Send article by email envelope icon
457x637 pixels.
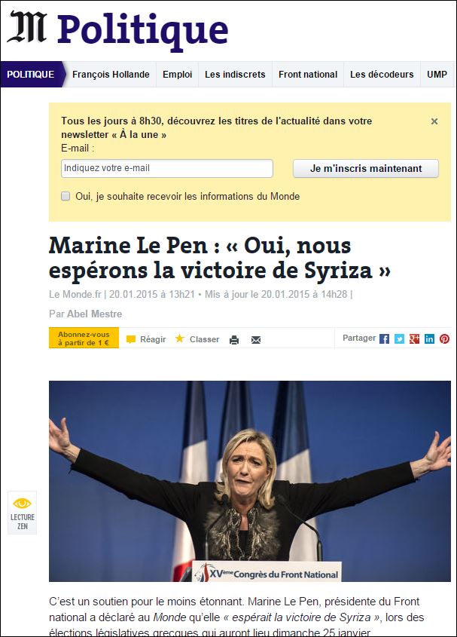256,340
